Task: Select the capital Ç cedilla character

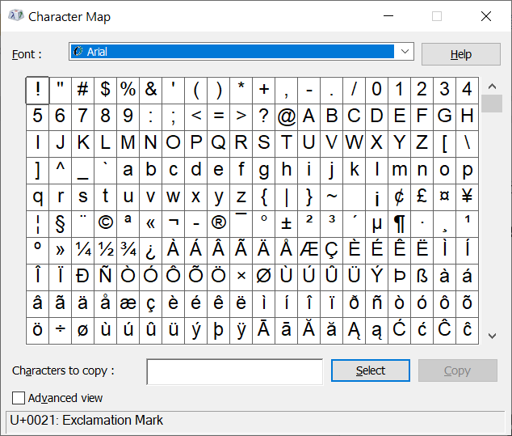Action: [331, 251]
